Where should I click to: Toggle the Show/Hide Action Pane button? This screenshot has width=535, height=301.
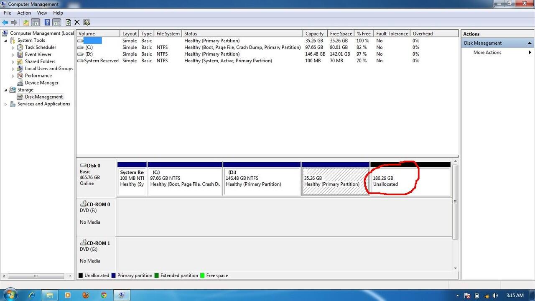pyautogui.click(x=56, y=23)
